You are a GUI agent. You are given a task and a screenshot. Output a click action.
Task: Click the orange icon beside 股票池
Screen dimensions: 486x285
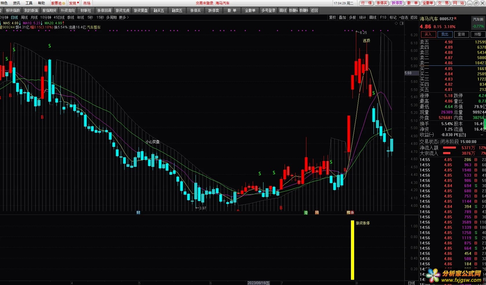pos(64,3)
